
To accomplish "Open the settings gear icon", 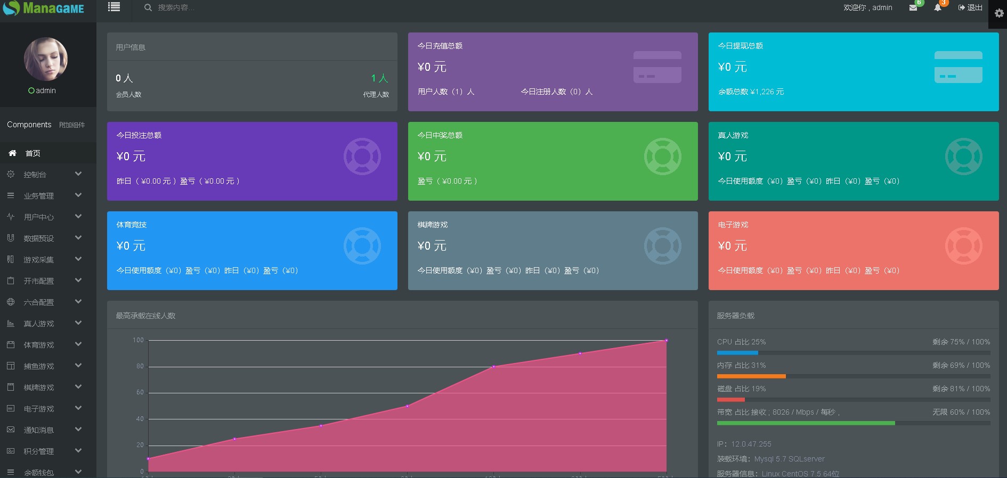I will (999, 13).
